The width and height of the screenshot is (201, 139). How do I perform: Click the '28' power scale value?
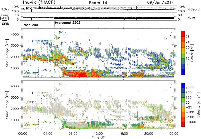pos(187,37)
